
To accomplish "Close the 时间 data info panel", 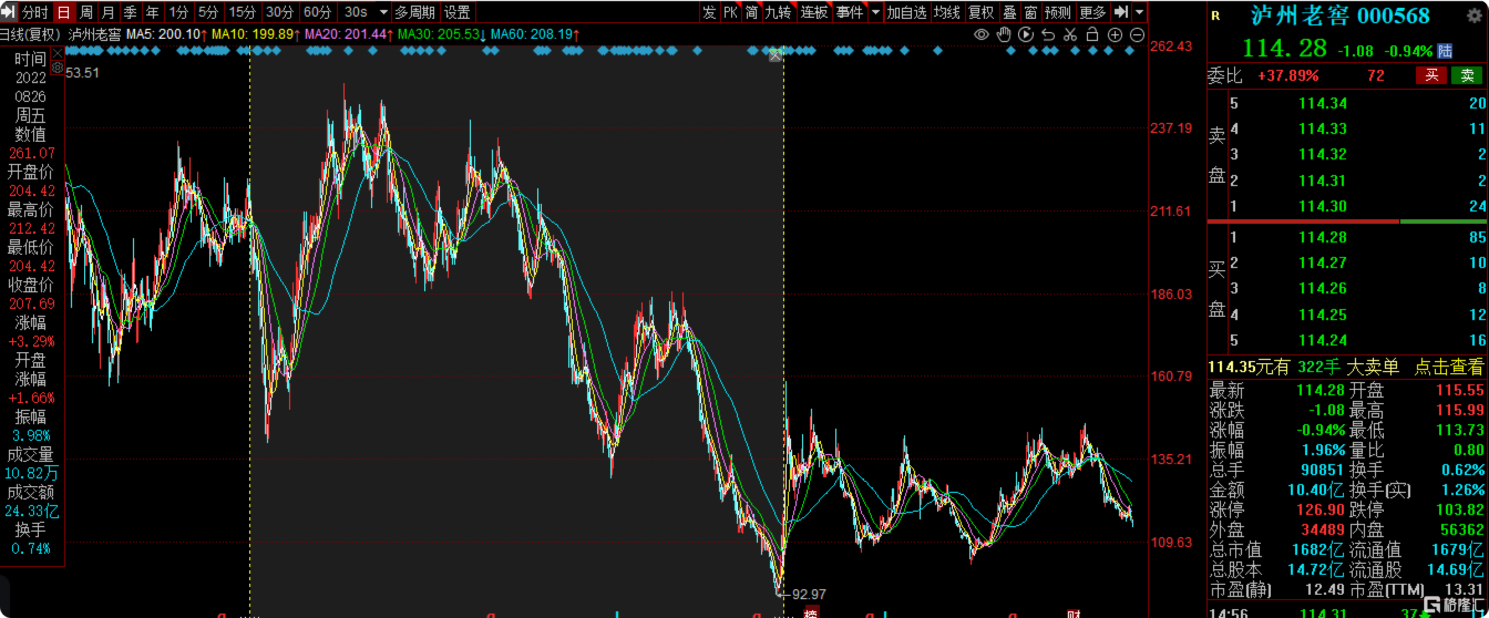I will click(57, 54).
